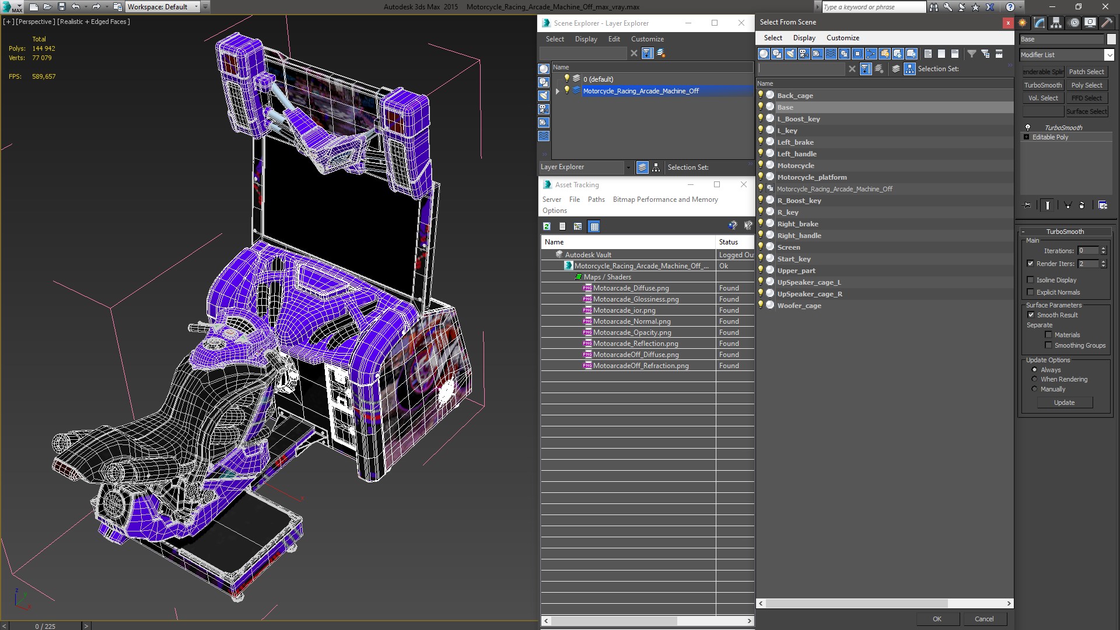Screen dimensions: 1120x630
Task: Click the object color swatch next to Base
Action: (x=1111, y=39)
